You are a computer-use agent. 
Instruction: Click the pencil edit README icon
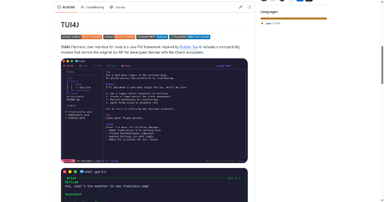click(x=241, y=7)
